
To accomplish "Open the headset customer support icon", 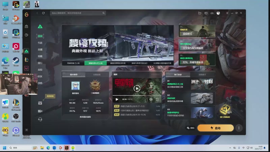I will (40, 119).
